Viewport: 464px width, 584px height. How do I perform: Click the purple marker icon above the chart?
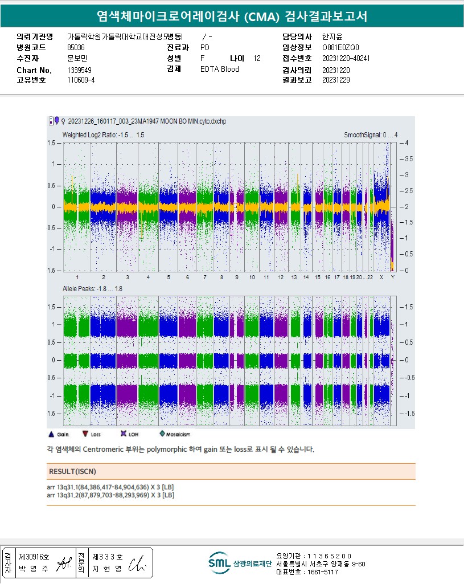(x=56, y=120)
